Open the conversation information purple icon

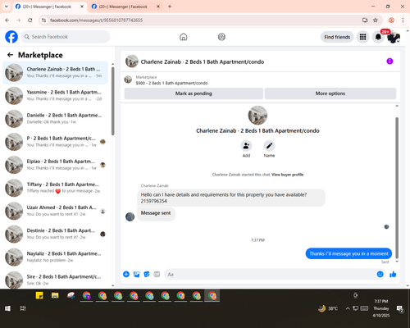[x=389, y=61]
